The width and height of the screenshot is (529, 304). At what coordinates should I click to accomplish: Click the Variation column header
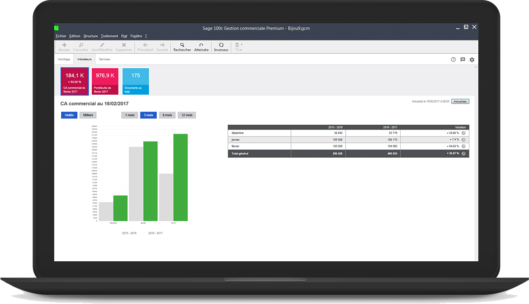point(460,127)
